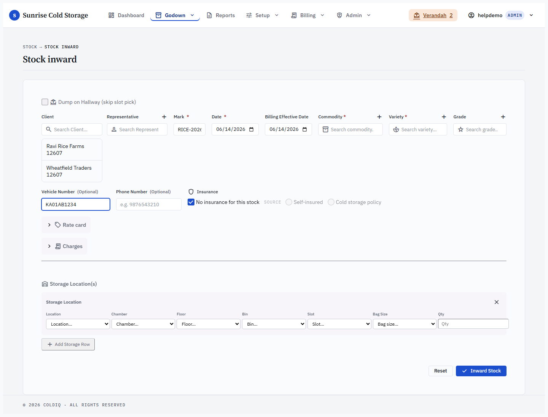
Task: Click the Verandah warehouse icon
Action: pyautogui.click(x=417, y=15)
